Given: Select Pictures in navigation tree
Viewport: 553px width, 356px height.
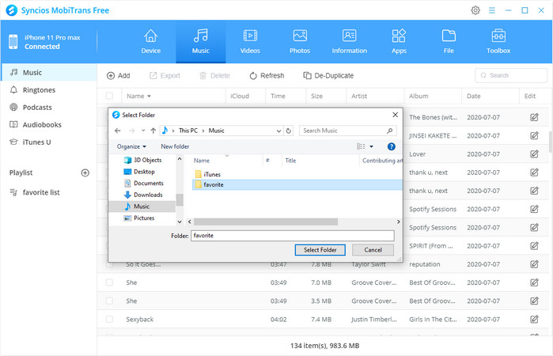Looking at the screenshot, I should tap(139, 218).
